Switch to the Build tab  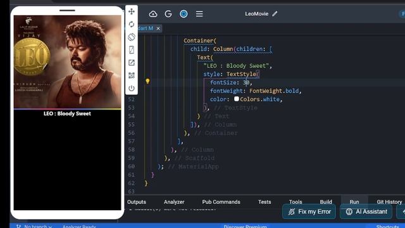pos(326,202)
